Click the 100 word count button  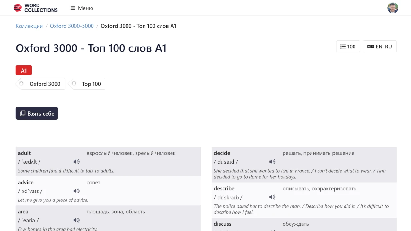[x=348, y=47]
